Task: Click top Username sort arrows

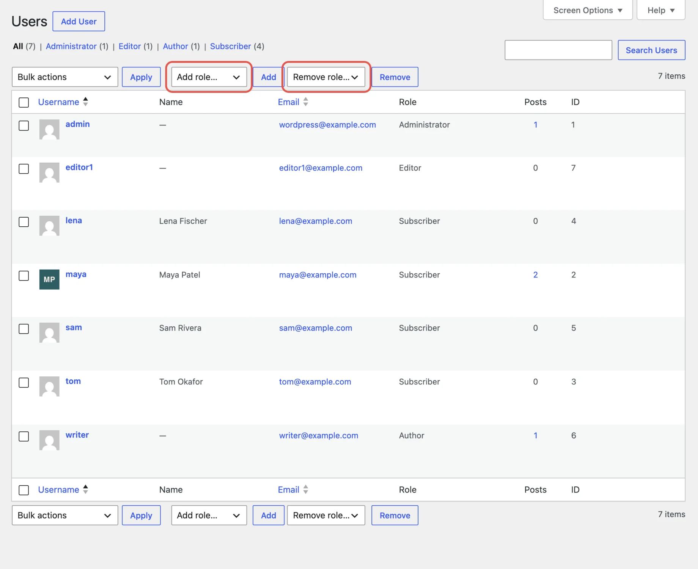Action: tap(86, 102)
